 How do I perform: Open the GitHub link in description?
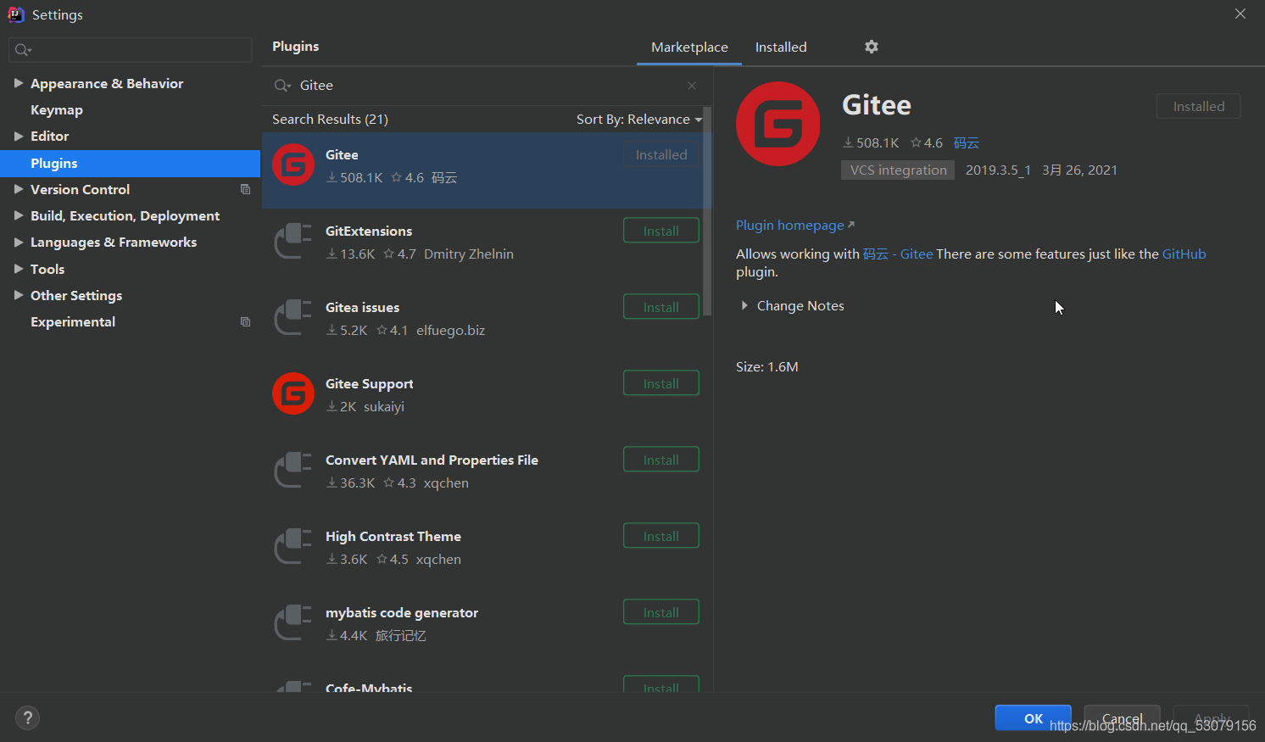pos(1184,254)
